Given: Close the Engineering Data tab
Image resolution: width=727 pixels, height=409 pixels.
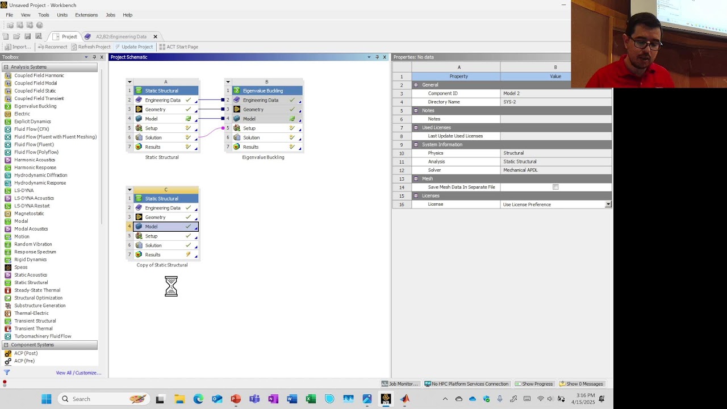Looking at the screenshot, I should tap(155, 36).
